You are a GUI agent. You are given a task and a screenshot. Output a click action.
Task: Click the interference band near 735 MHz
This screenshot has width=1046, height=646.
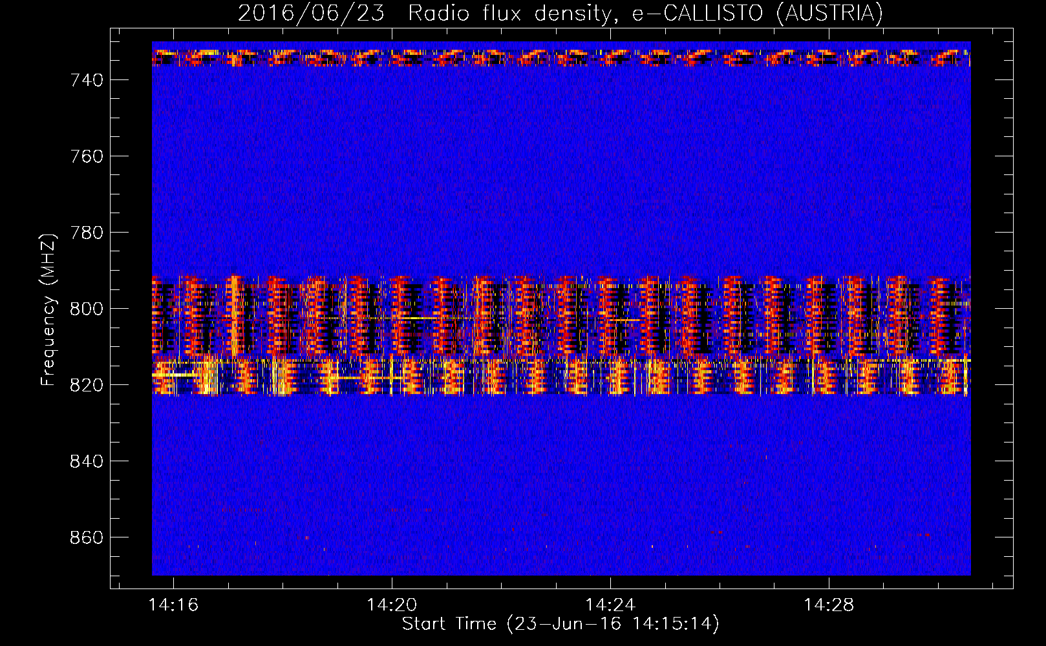pos(561,57)
